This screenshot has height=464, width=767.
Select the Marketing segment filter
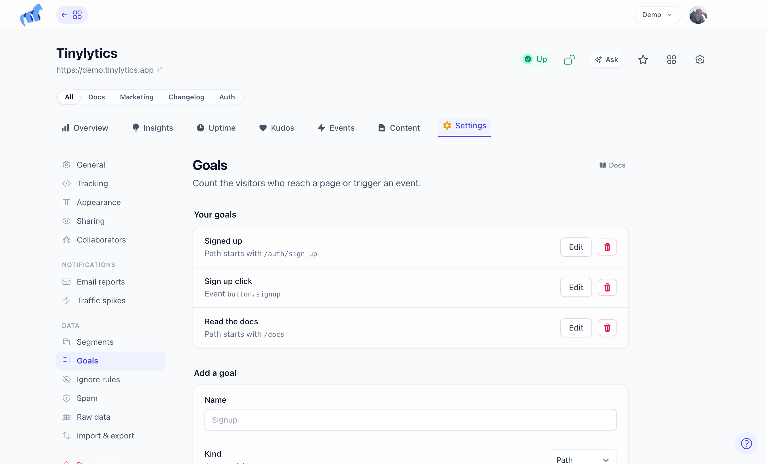coord(137,97)
